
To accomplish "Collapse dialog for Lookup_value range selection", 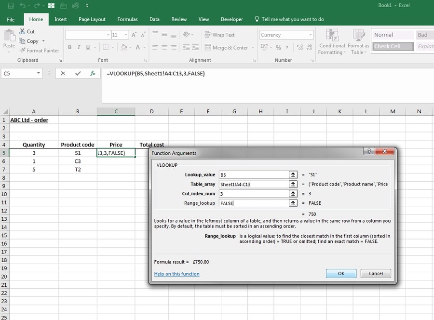I will [293, 174].
